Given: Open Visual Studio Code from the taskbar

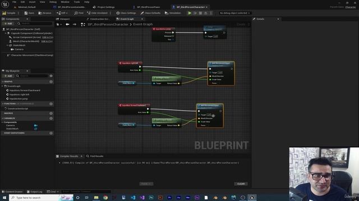Looking at the screenshot, I should 133,198.
